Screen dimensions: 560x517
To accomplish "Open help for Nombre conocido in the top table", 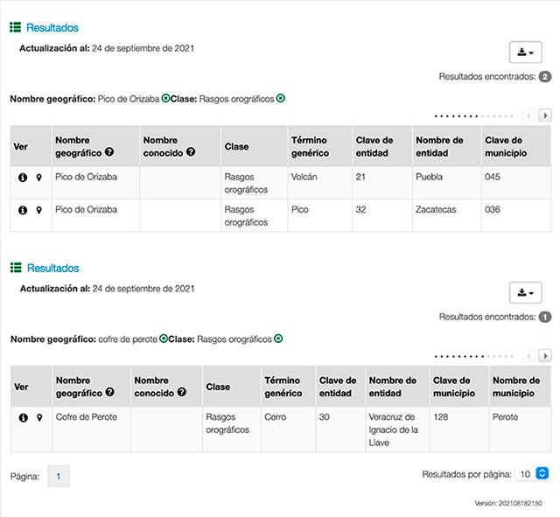I will point(190,151).
